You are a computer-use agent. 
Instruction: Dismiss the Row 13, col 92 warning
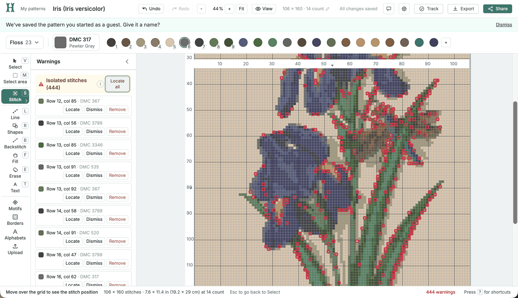(94, 198)
